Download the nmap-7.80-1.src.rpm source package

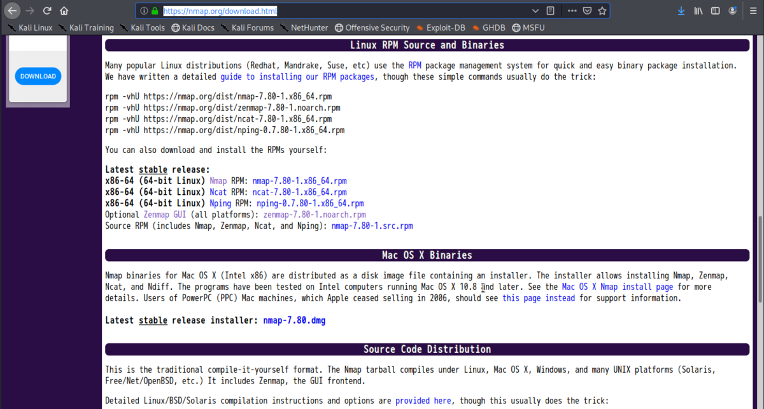372,226
